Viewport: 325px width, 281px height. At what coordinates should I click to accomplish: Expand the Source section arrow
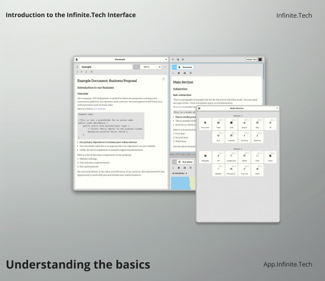pos(242,149)
